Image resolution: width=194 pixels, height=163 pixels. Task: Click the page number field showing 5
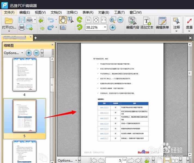tap(116, 160)
